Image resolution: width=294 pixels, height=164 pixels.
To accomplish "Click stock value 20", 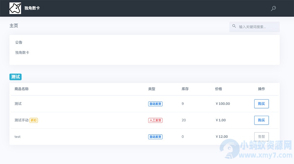I will point(184,120).
